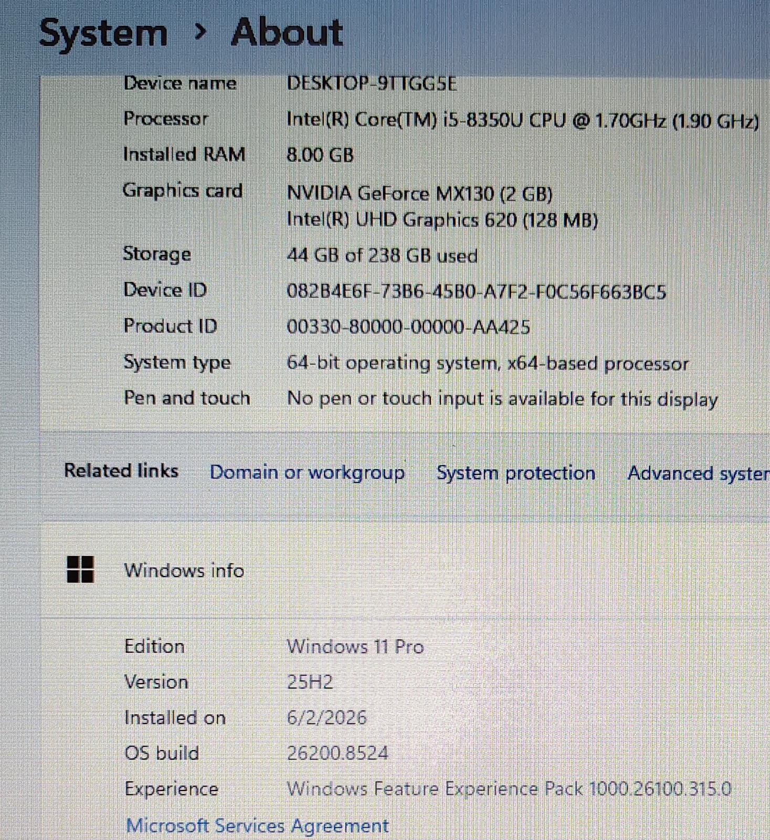The width and height of the screenshot is (770, 840).
Task: Click the Product ID label
Action: click(x=170, y=326)
